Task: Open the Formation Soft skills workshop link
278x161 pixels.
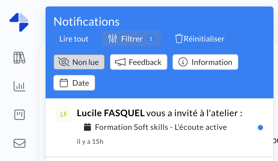Action: [161, 127]
